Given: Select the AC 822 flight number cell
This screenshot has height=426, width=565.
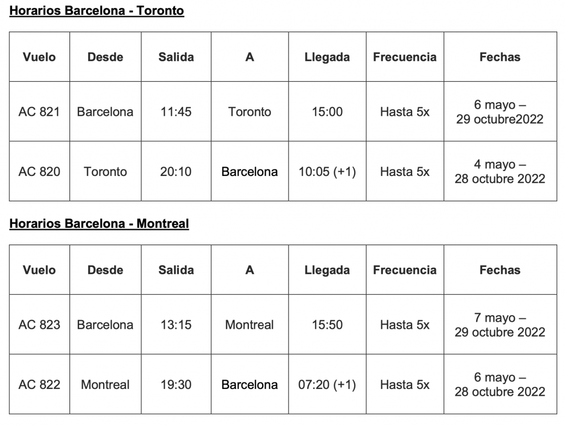Looking at the screenshot, I should click(39, 385).
